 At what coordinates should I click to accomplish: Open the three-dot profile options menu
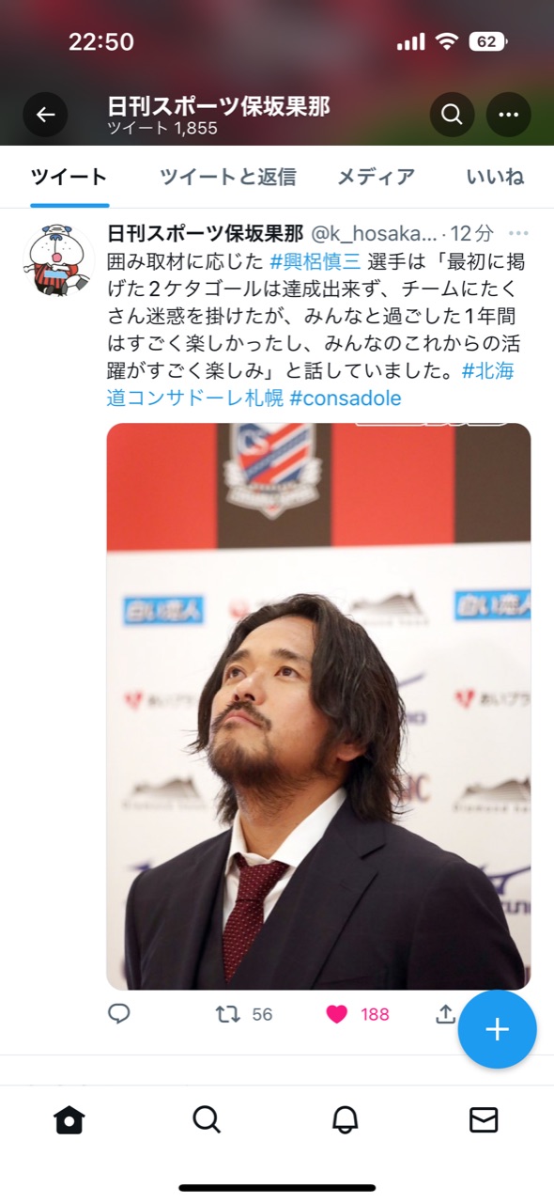tap(509, 115)
